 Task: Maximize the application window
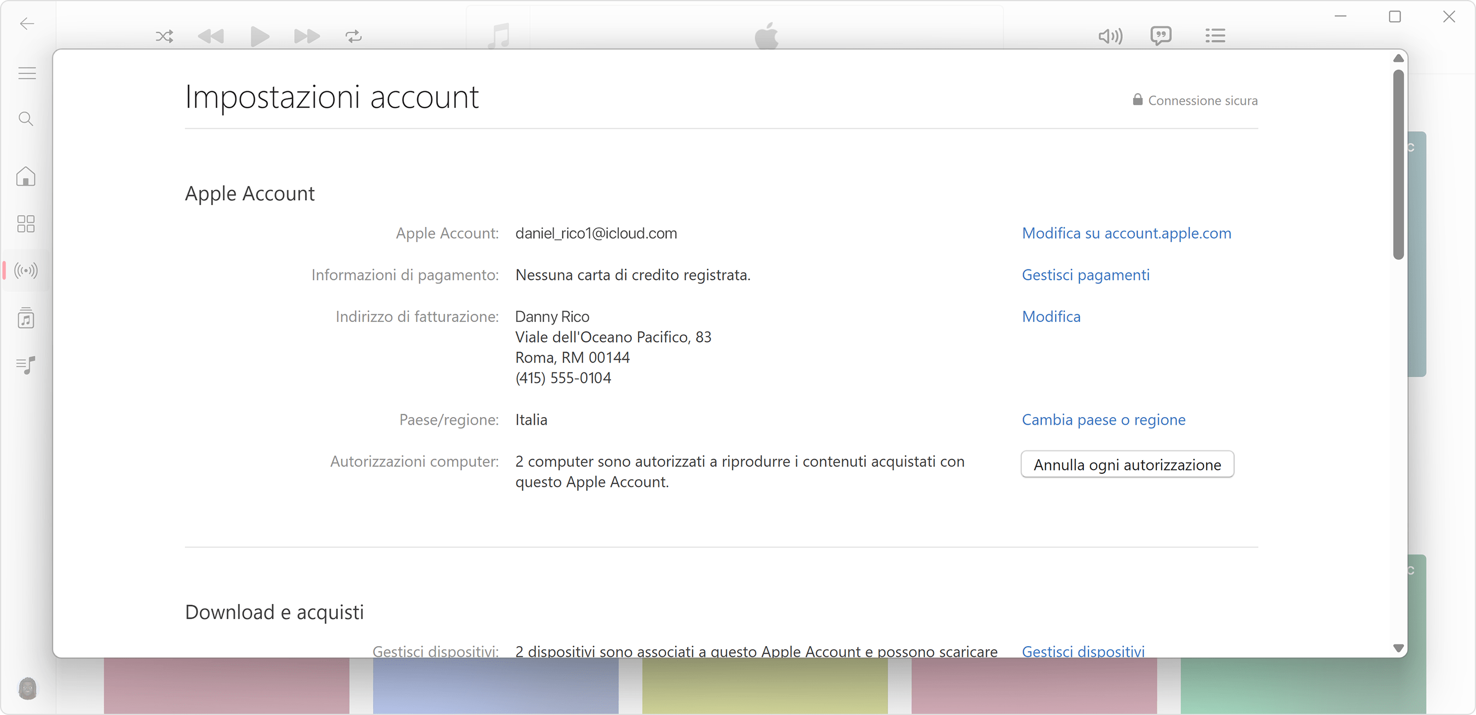click(1395, 16)
